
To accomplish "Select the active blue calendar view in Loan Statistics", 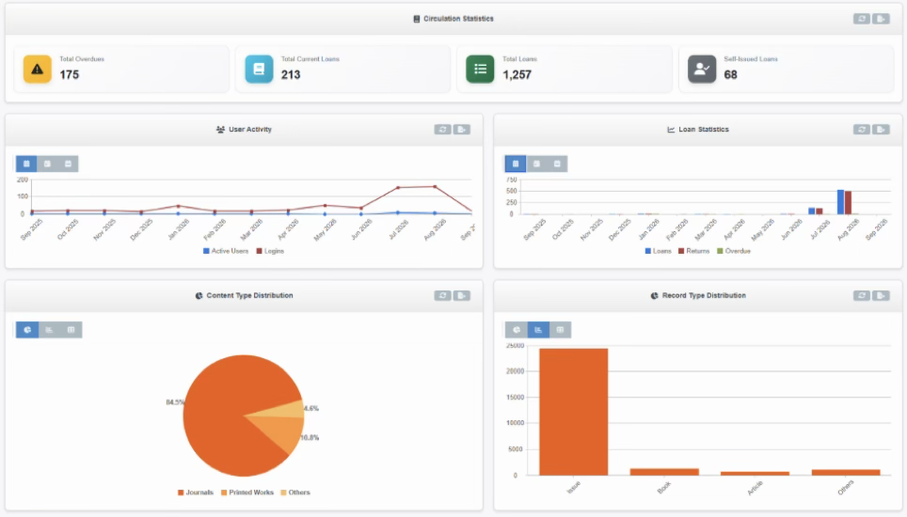I will [x=516, y=164].
